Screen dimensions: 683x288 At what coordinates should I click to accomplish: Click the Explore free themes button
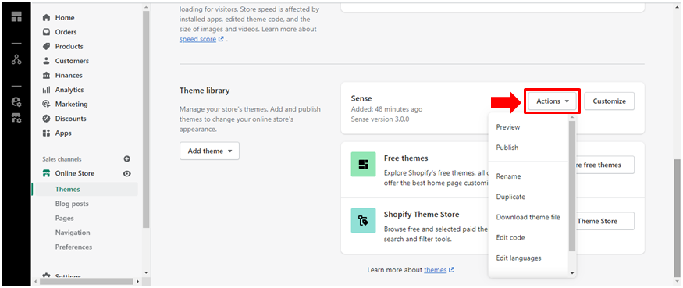605,165
